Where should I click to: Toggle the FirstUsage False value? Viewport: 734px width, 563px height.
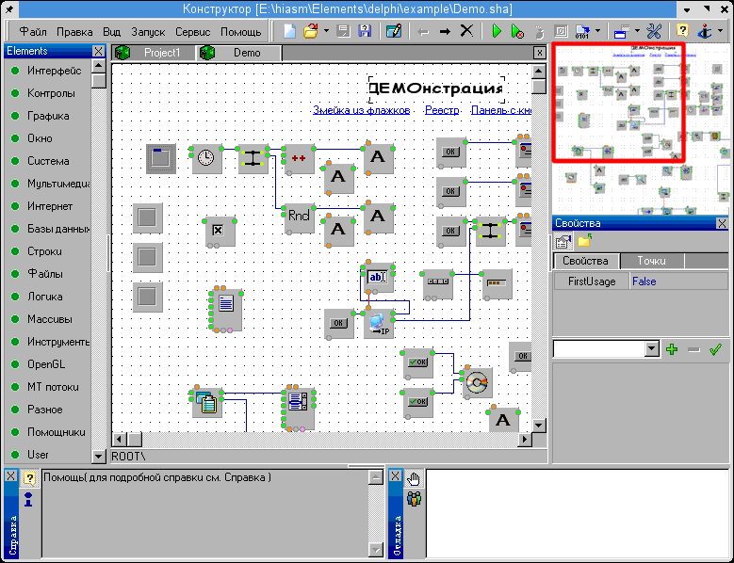click(644, 281)
